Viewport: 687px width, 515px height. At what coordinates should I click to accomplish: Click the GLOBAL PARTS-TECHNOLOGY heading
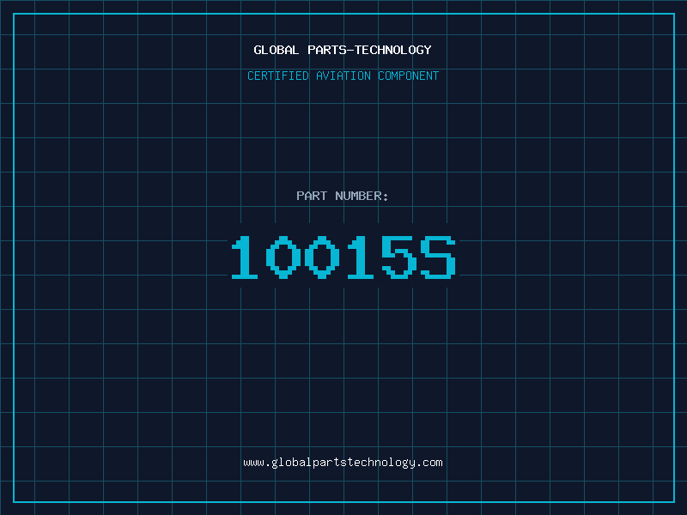(x=343, y=50)
